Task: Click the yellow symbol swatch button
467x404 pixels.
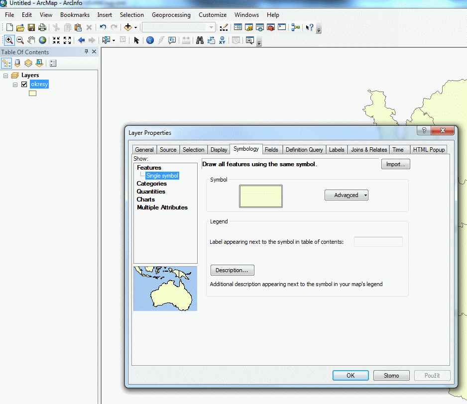Action: tap(261, 196)
